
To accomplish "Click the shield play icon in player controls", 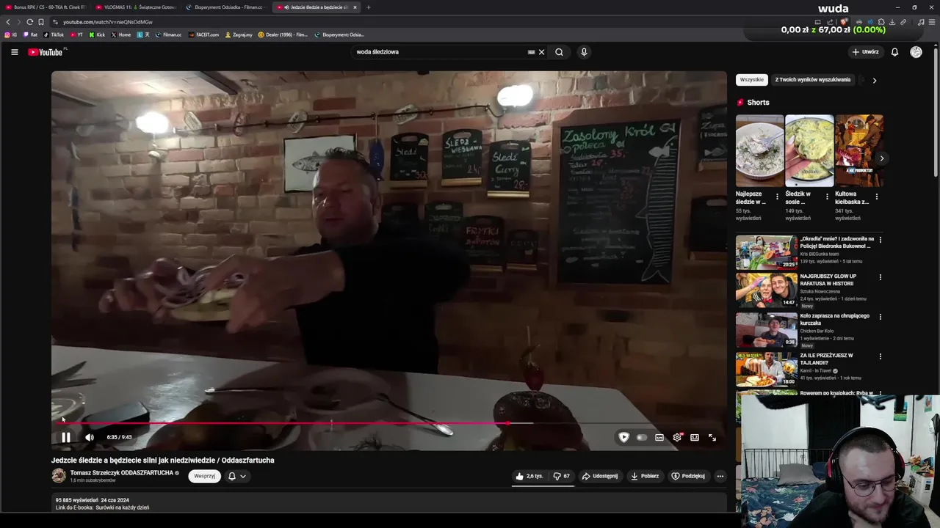I will pyautogui.click(x=623, y=437).
